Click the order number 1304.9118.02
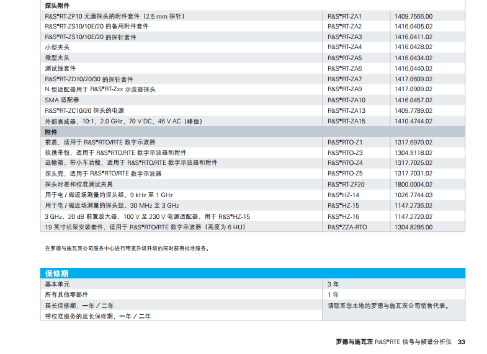 tap(413, 153)
